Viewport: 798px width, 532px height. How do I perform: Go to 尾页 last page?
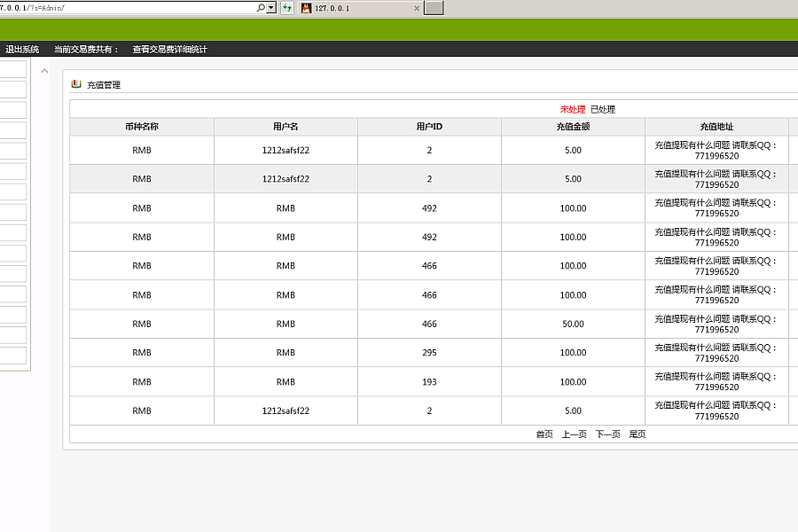(638, 434)
